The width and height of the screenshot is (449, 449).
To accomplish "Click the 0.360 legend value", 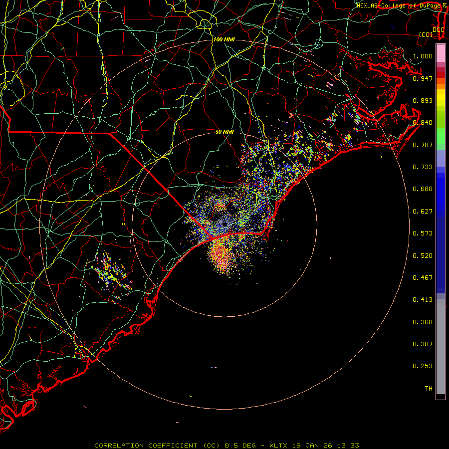I will 423,322.
